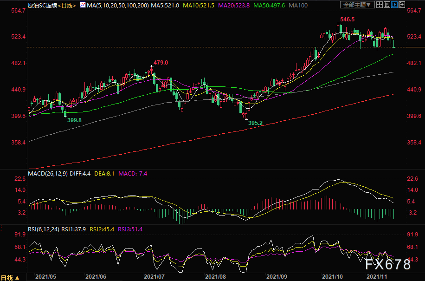Click the 482.1 price on right axis

click(x=414, y=63)
